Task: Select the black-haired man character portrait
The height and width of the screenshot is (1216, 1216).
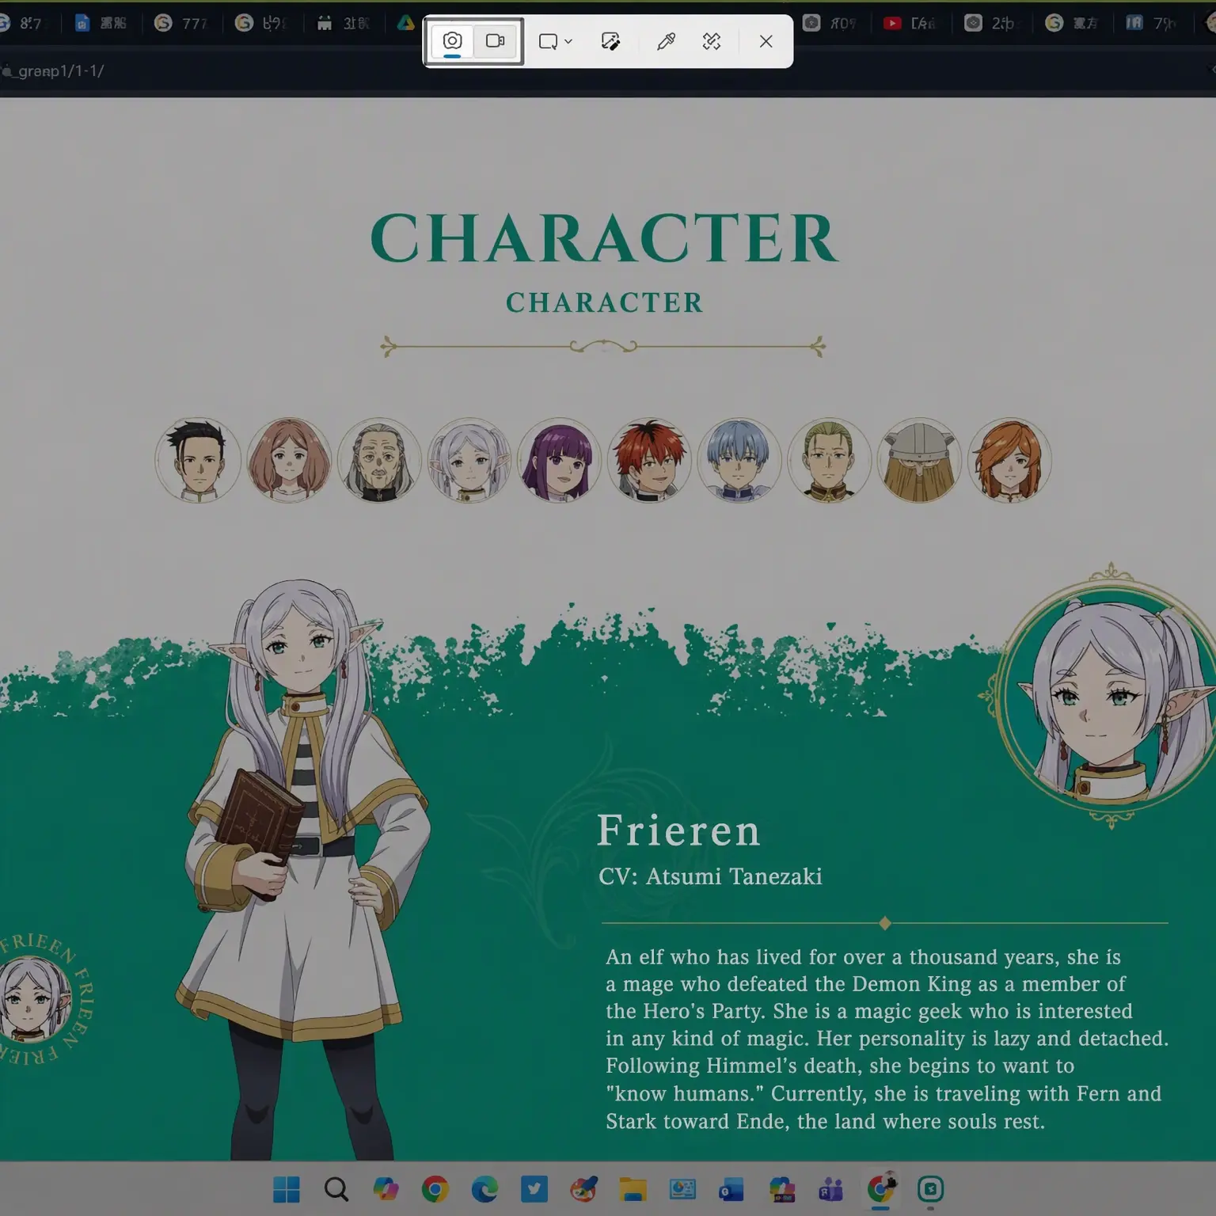Action: point(198,460)
